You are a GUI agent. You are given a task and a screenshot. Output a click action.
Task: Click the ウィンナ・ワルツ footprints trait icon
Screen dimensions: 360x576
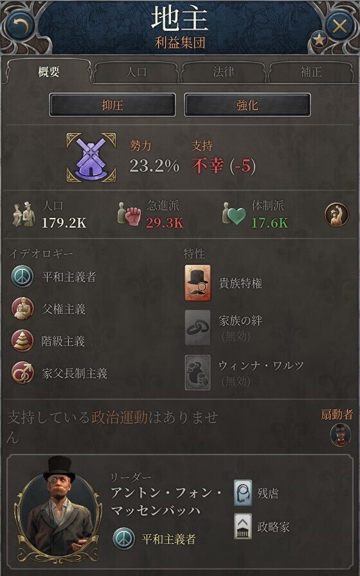coord(197,372)
